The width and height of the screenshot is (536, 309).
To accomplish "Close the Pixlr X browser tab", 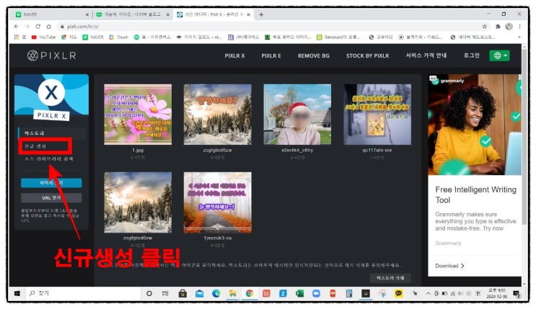I will (x=248, y=14).
